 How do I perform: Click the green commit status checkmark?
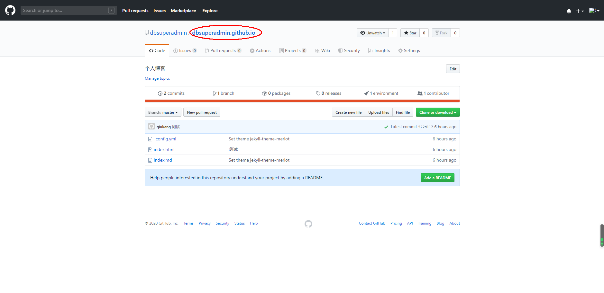click(x=386, y=127)
